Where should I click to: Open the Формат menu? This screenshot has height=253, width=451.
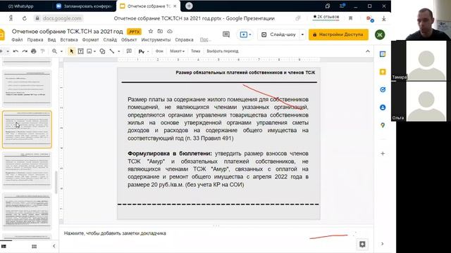(x=90, y=40)
